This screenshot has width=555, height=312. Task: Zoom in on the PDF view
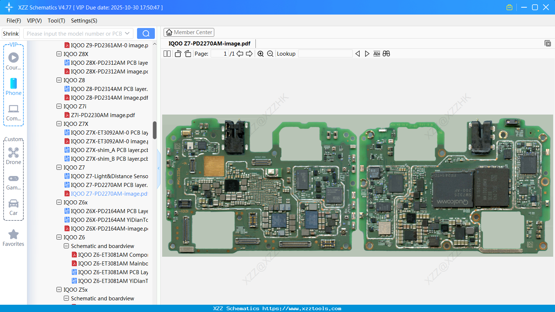pos(261,53)
